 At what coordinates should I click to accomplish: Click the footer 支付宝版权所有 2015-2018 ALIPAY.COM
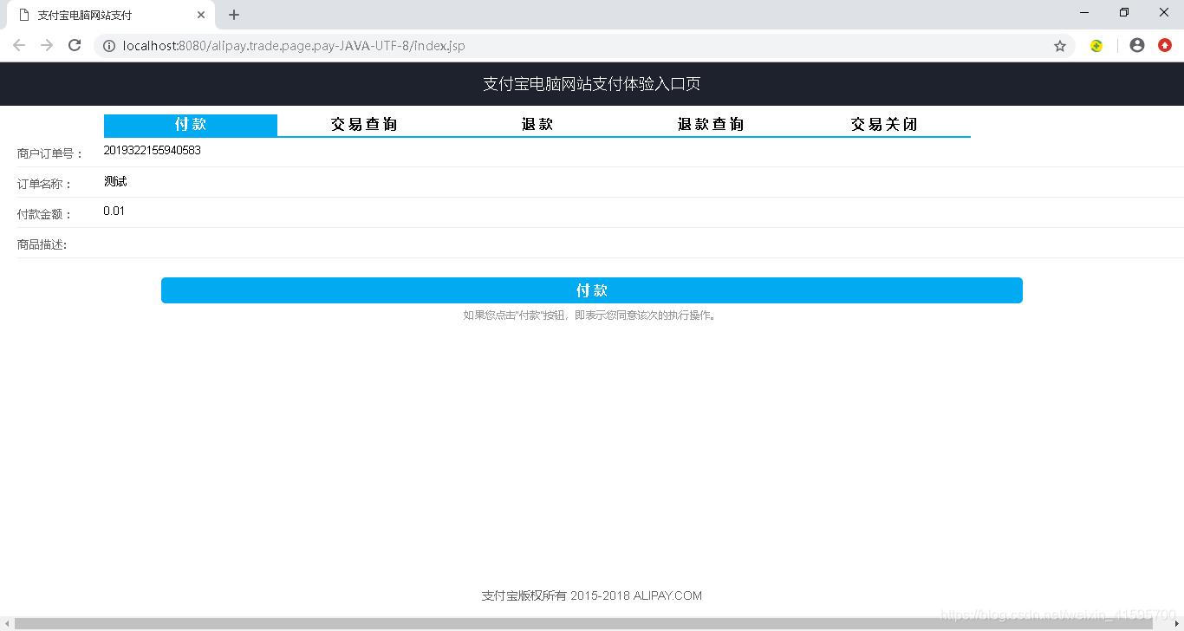[592, 595]
